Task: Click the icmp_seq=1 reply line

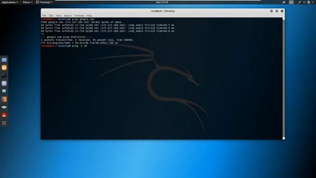Action: pos(108,25)
